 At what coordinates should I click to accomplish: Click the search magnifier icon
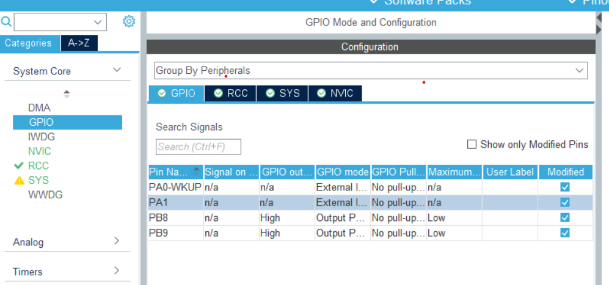pyautogui.click(x=6, y=21)
